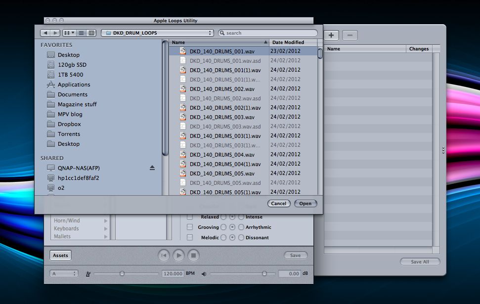Toggle sort order using the Name column arrow
Screen dimensions: 480x304
pos(265,42)
